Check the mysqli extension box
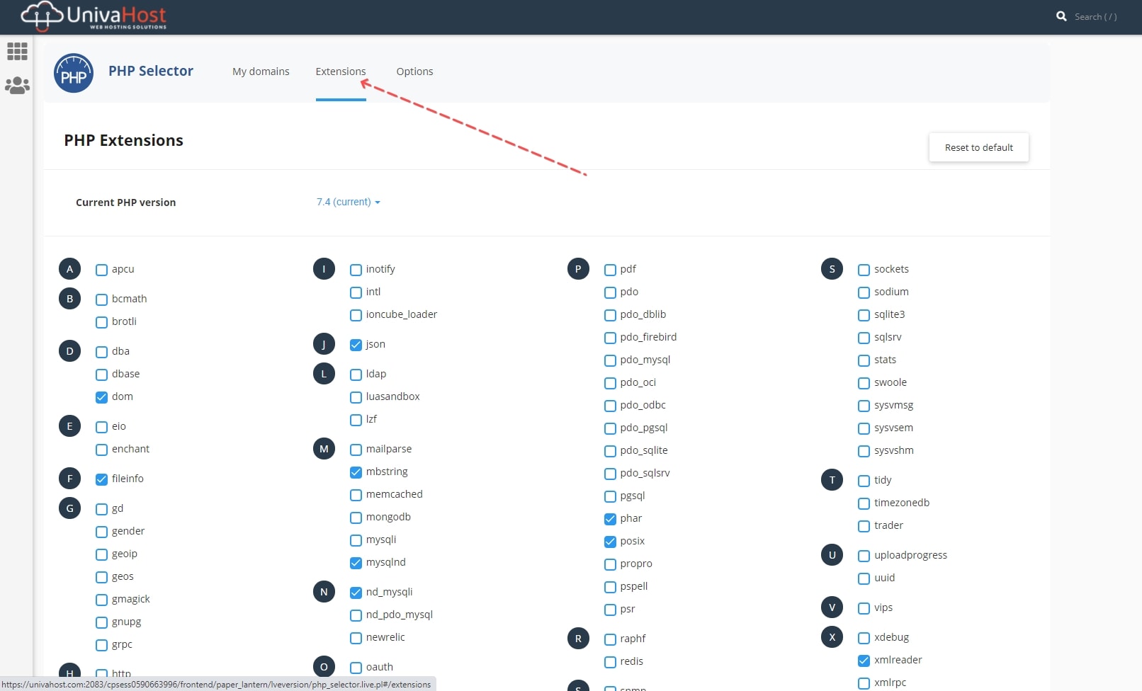Screen dimensions: 1142x691 [x=356, y=540]
